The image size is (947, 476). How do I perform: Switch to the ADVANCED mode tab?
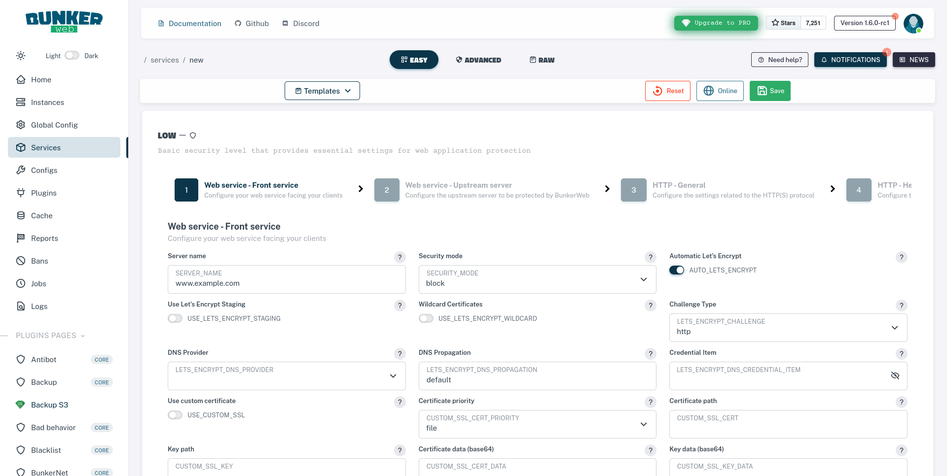point(478,60)
